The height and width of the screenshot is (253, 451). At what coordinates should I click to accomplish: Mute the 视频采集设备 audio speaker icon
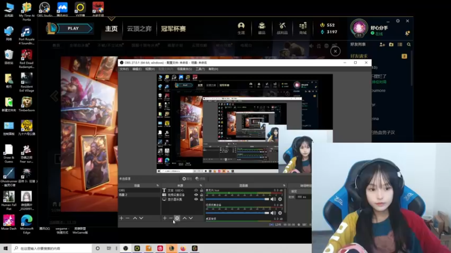(x=273, y=213)
